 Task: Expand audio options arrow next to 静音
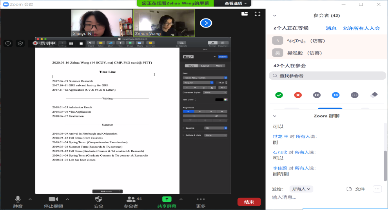coord(30,199)
